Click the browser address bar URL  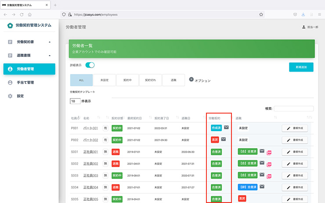96,14
